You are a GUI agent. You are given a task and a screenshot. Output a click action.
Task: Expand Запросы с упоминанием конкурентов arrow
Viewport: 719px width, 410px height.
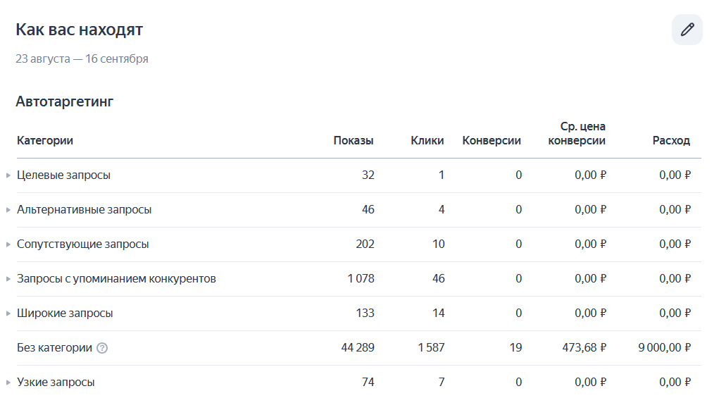[8, 279]
